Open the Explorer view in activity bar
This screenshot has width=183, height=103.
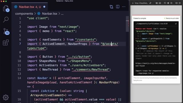coord(6,8)
